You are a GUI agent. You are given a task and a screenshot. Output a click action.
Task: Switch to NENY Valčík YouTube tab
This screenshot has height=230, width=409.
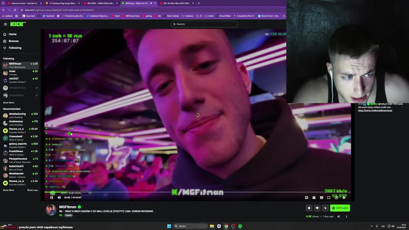pyautogui.click(x=101, y=3)
